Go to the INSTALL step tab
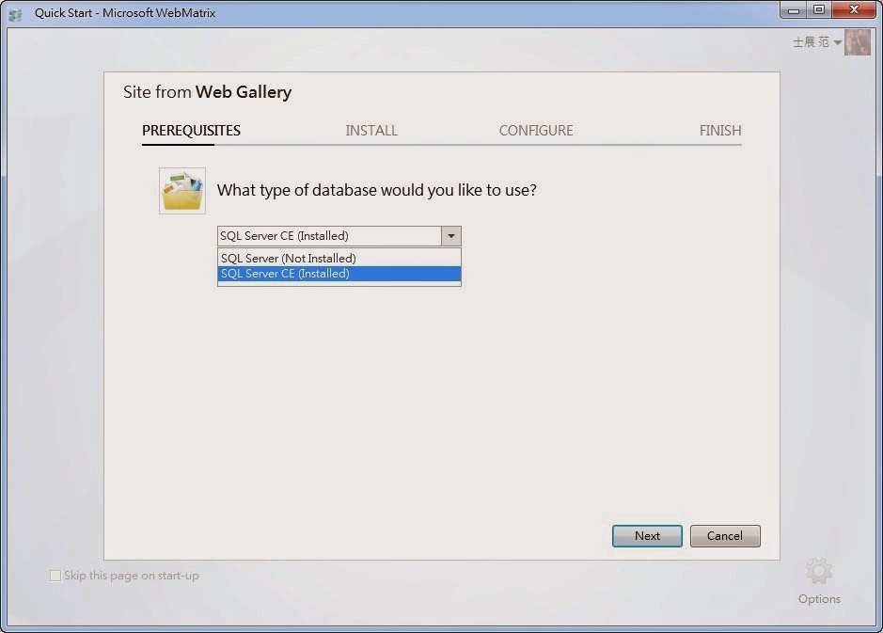883x633 pixels. coord(371,131)
